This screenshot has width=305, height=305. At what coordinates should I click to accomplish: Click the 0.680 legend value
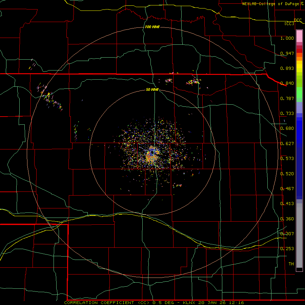pyautogui.click(x=287, y=128)
